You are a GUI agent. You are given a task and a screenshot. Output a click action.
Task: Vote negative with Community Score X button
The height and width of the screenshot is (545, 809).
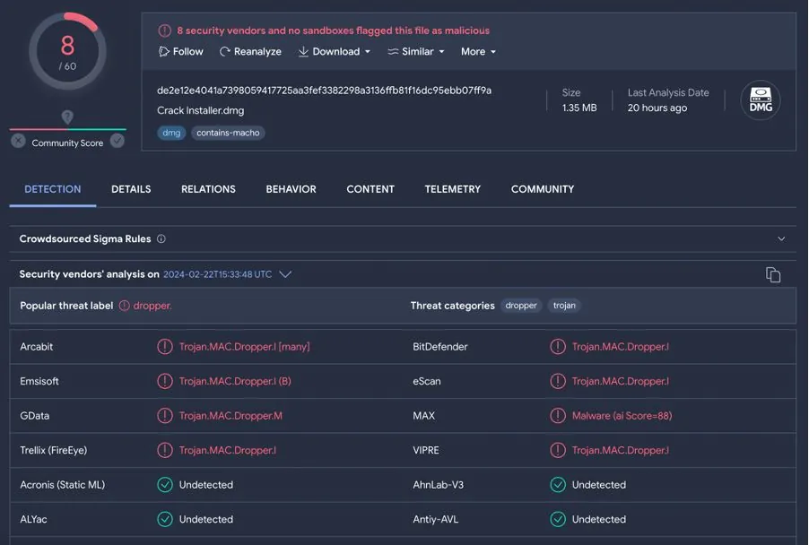[18, 142]
